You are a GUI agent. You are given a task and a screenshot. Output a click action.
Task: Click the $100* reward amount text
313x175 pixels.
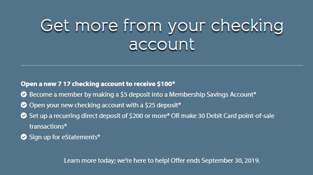[166, 84]
